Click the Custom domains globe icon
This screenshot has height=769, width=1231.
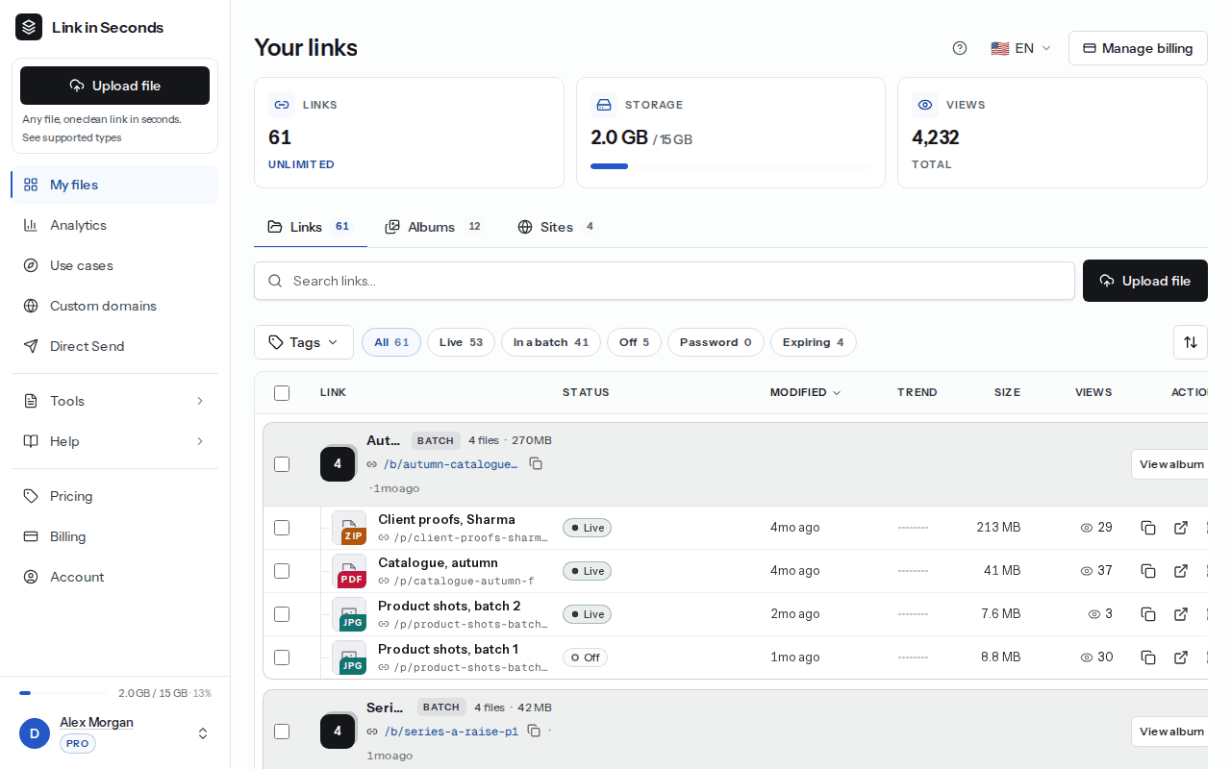31,306
